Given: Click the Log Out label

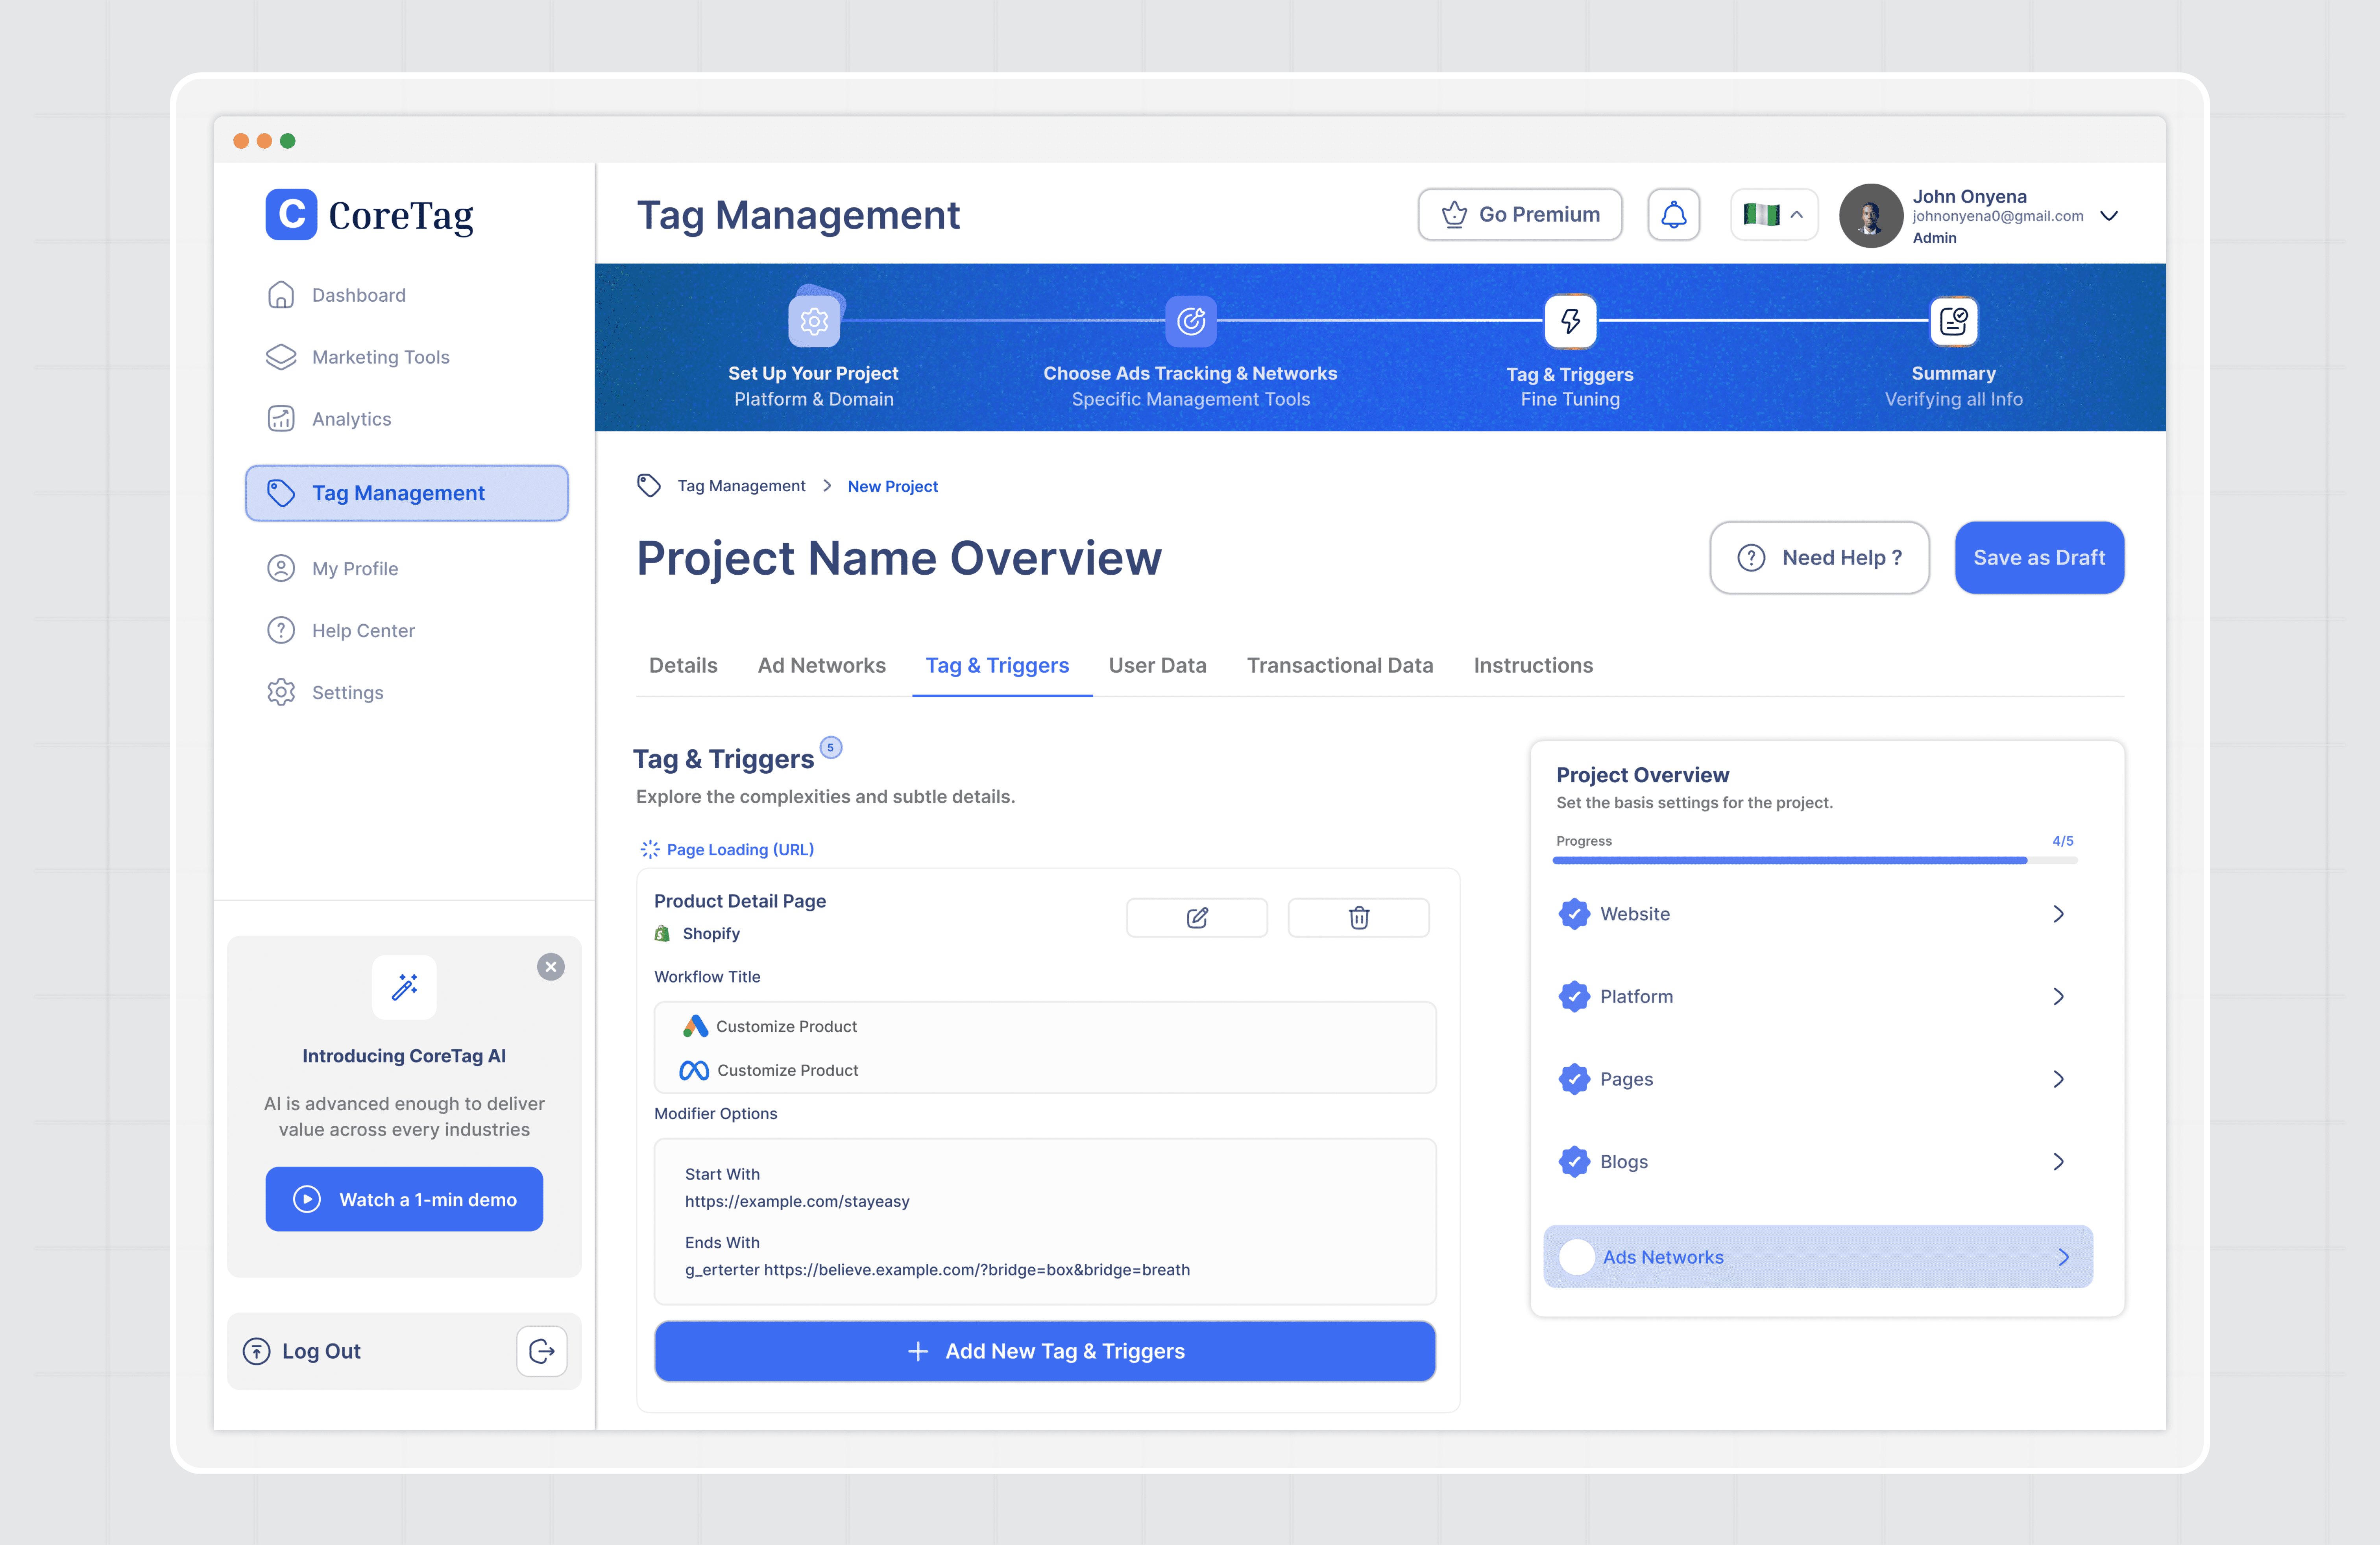Looking at the screenshot, I should [321, 1351].
